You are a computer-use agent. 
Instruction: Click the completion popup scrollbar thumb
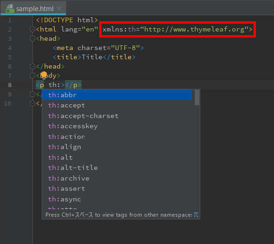[x=197, y=97]
